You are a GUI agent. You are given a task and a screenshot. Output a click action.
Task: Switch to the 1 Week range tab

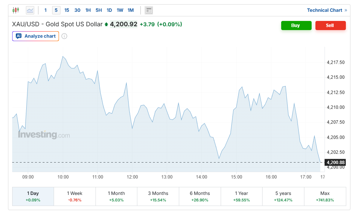click(75, 196)
